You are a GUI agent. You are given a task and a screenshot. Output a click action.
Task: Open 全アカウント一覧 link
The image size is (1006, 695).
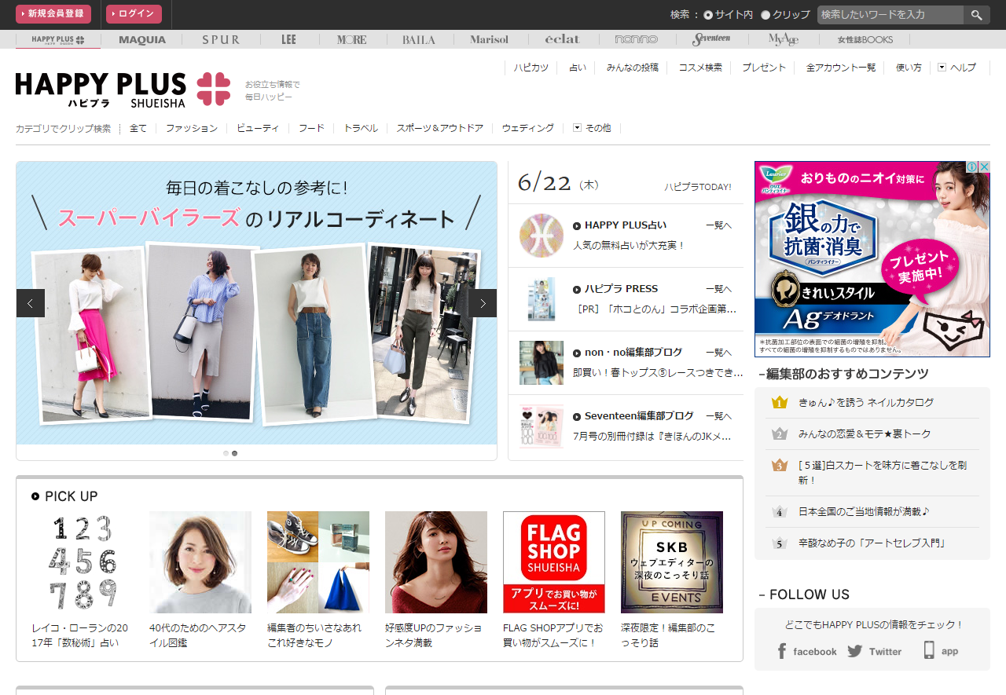pos(841,68)
